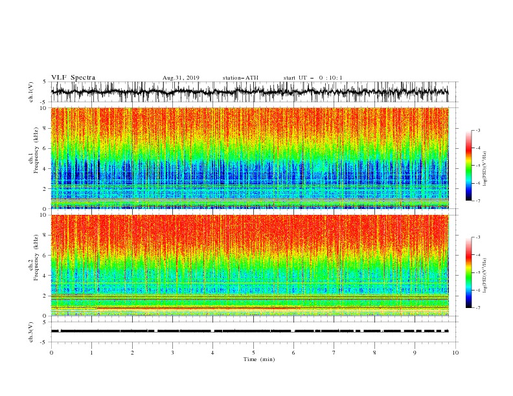Image resolution: width=513 pixels, height=396 pixels.
Task: Click the "ch.1(V)" axis label
Action: [x=31, y=92]
